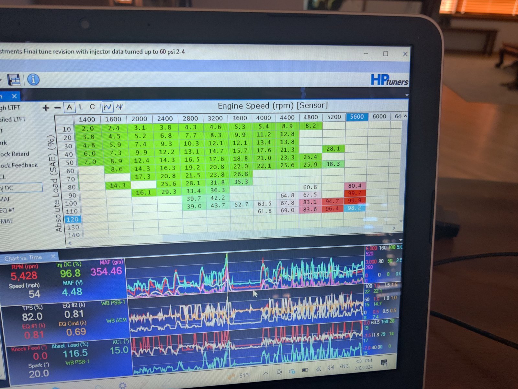This screenshot has width=518, height=389.
Task: Click the table's scroll-down arrow
Action: (x=401, y=221)
